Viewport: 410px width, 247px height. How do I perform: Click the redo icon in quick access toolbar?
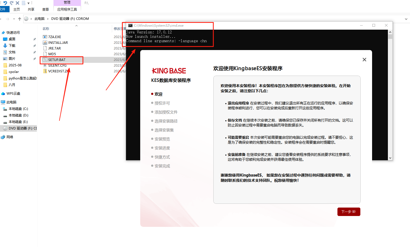point(11,3)
